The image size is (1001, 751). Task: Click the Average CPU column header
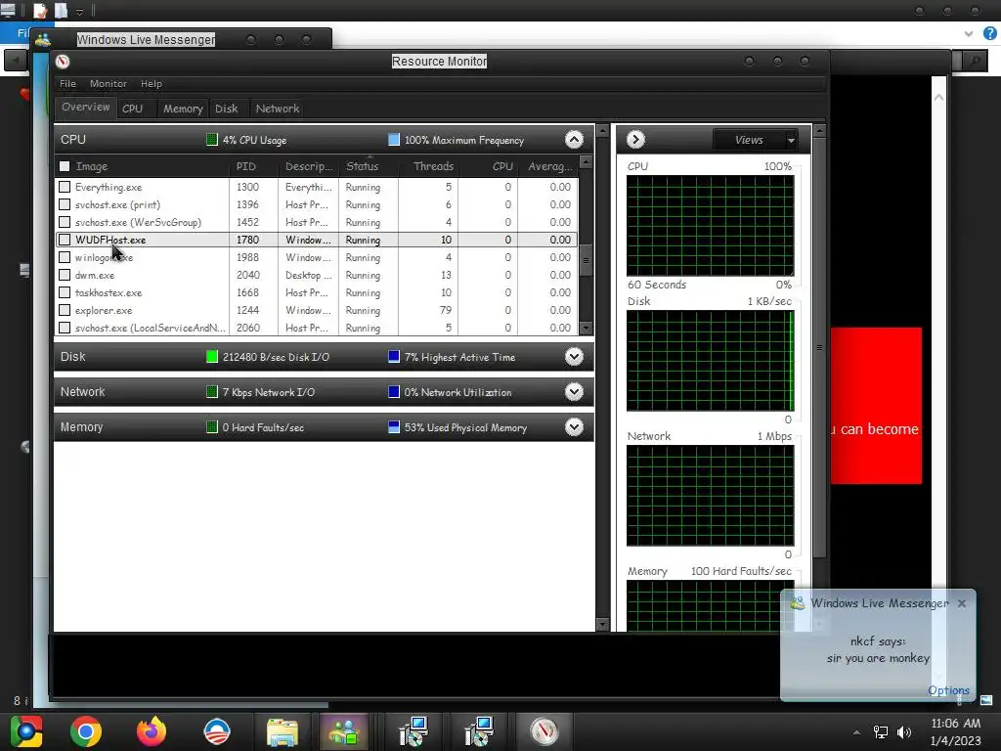click(x=549, y=166)
